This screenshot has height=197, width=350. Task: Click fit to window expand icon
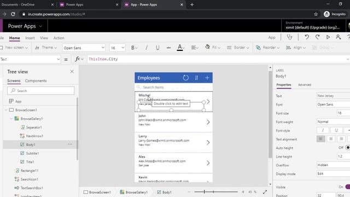pos(265,192)
